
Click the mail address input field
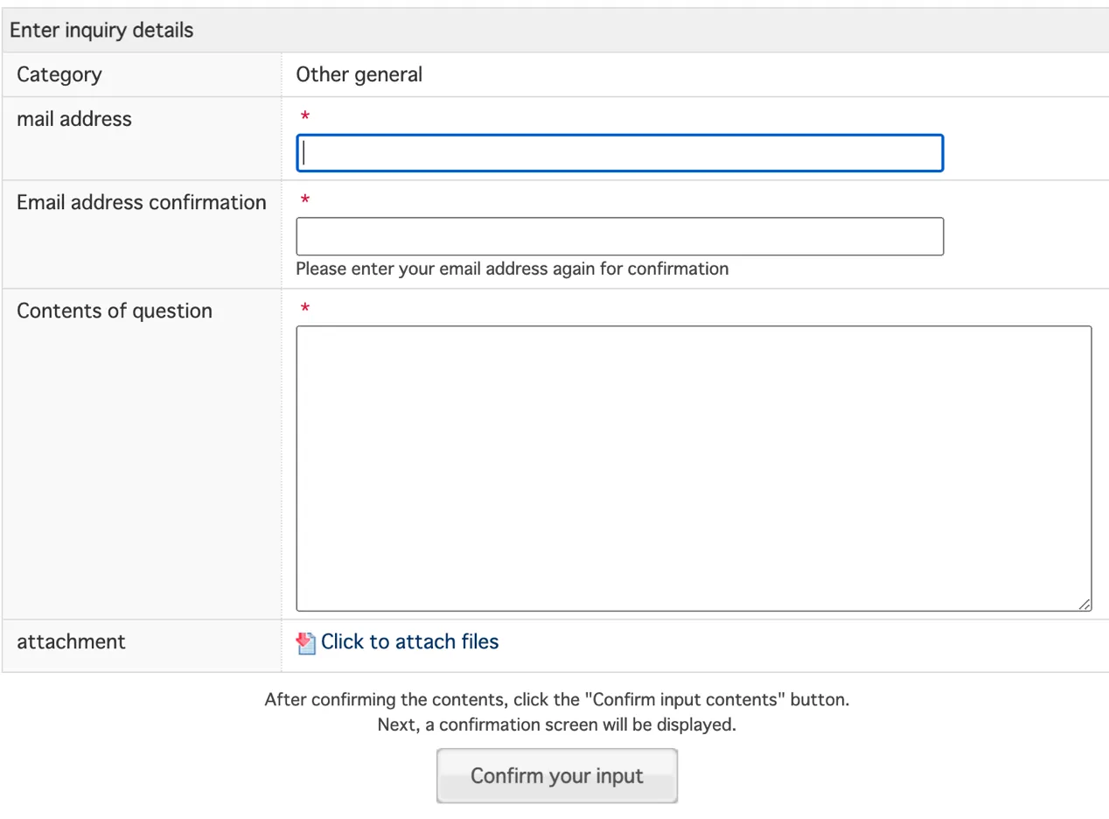pyautogui.click(x=619, y=153)
